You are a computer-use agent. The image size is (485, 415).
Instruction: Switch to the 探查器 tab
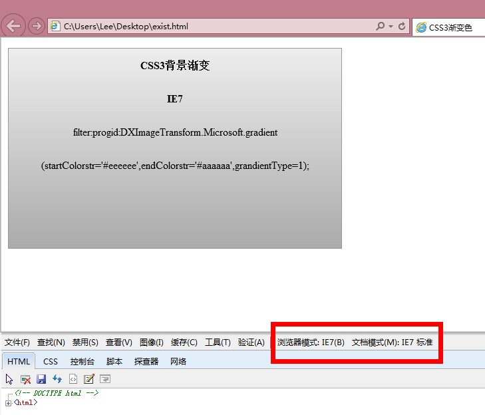coord(146,362)
